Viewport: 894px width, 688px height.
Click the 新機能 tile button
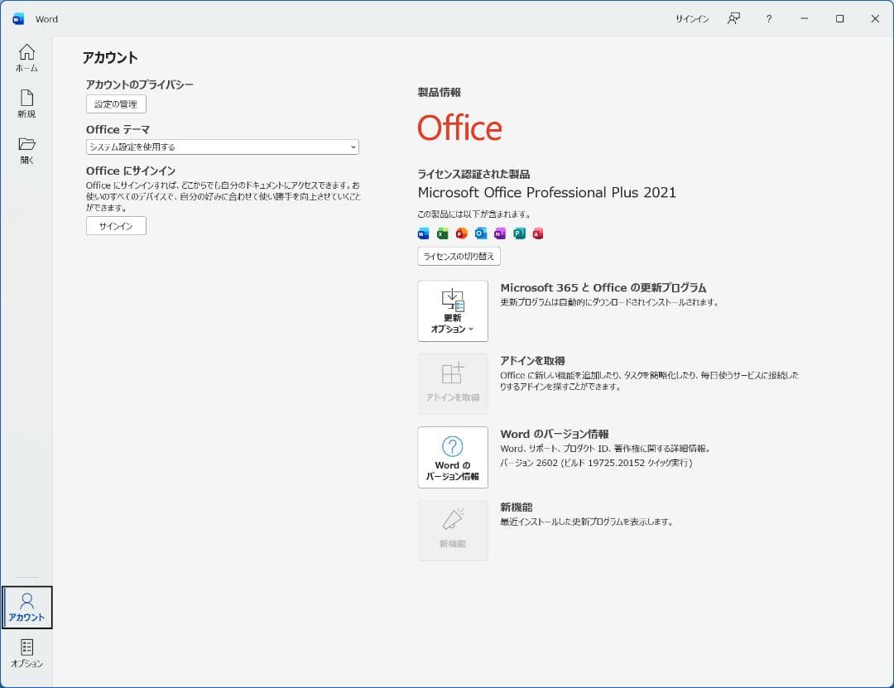[x=453, y=531]
